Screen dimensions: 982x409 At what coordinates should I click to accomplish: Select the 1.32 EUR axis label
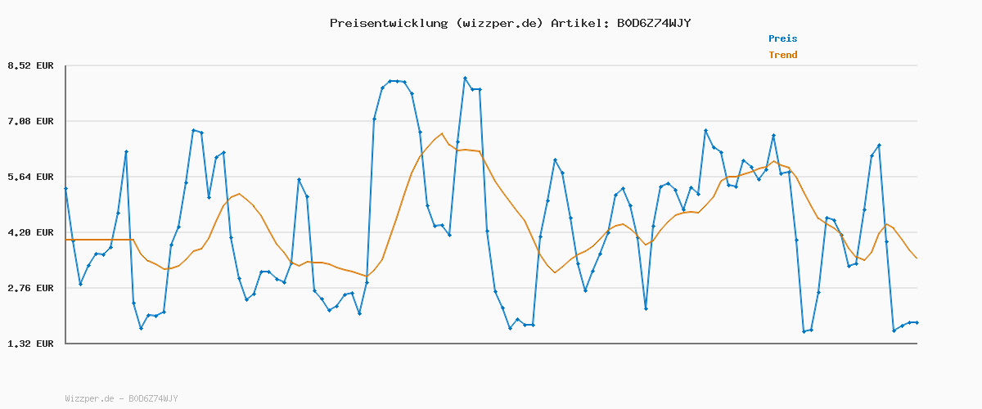[30, 344]
